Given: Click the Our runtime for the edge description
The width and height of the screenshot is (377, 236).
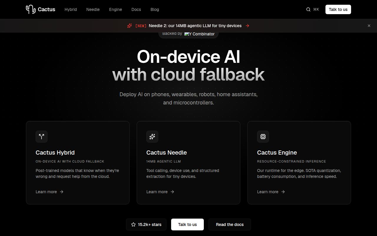Looking at the screenshot, I should (299, 173).
